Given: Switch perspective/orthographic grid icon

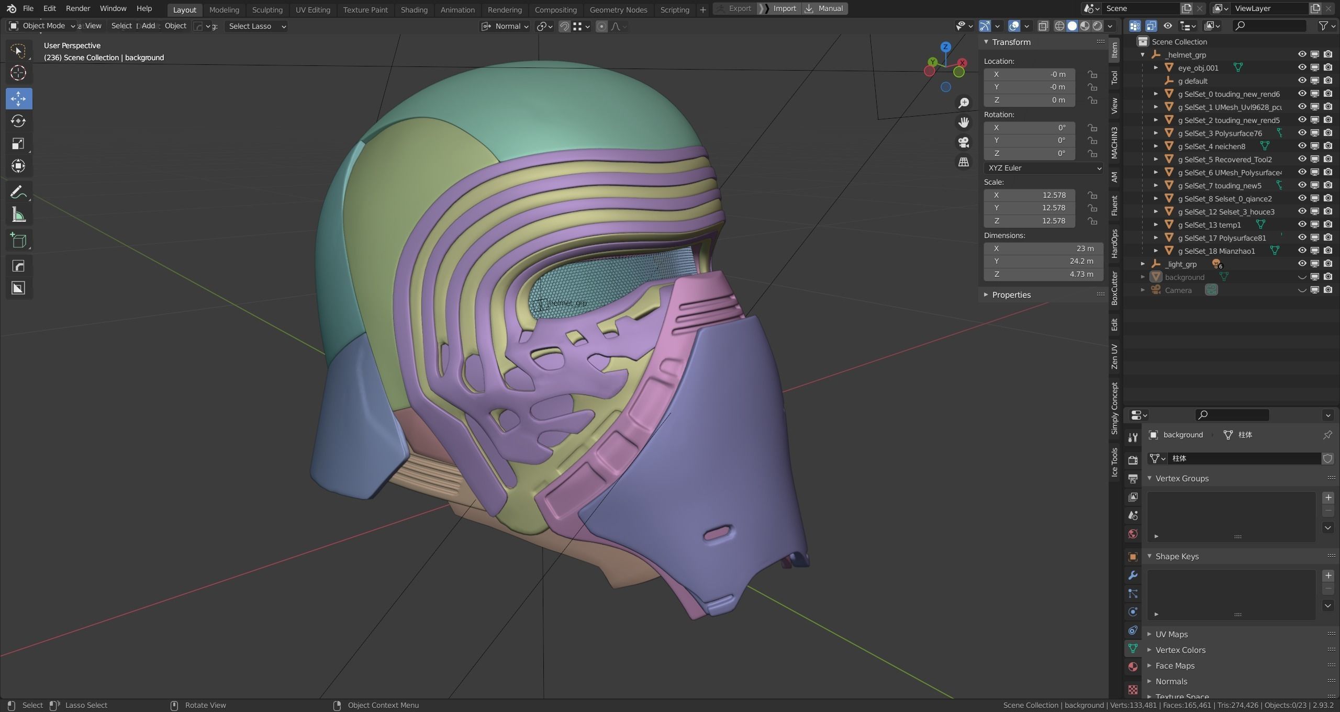Looking at the screenshot, I should click(x=964, y=162).
